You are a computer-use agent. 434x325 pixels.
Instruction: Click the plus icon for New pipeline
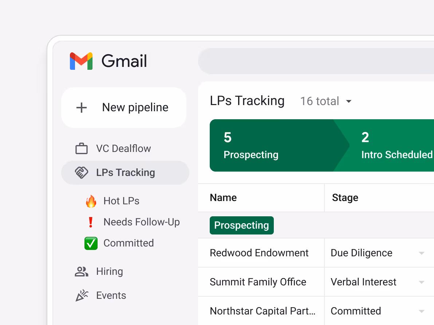(82, 108)
